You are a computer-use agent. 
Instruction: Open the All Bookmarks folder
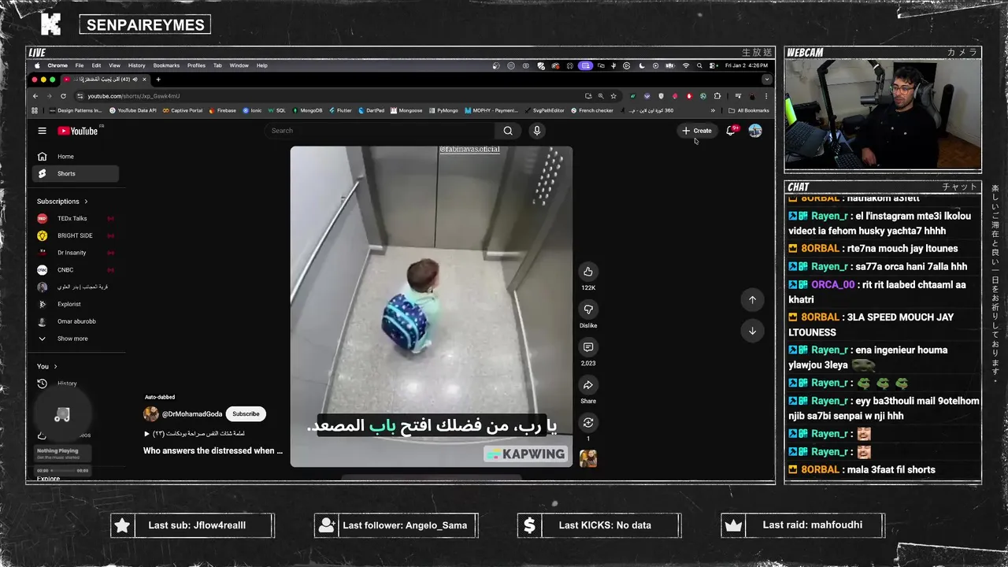pos(748,110)
